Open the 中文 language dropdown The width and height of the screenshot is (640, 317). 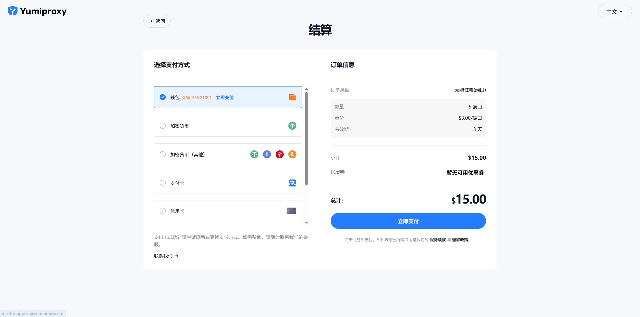615,11
